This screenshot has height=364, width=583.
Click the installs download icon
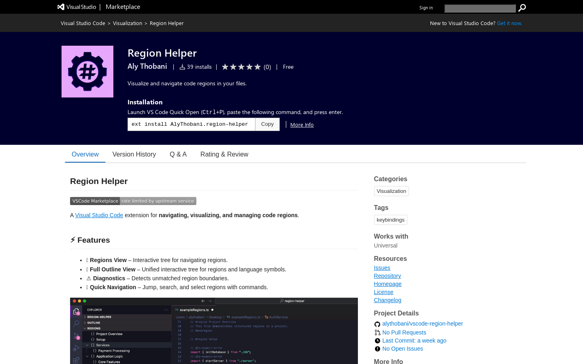click(x=182, y=67)
